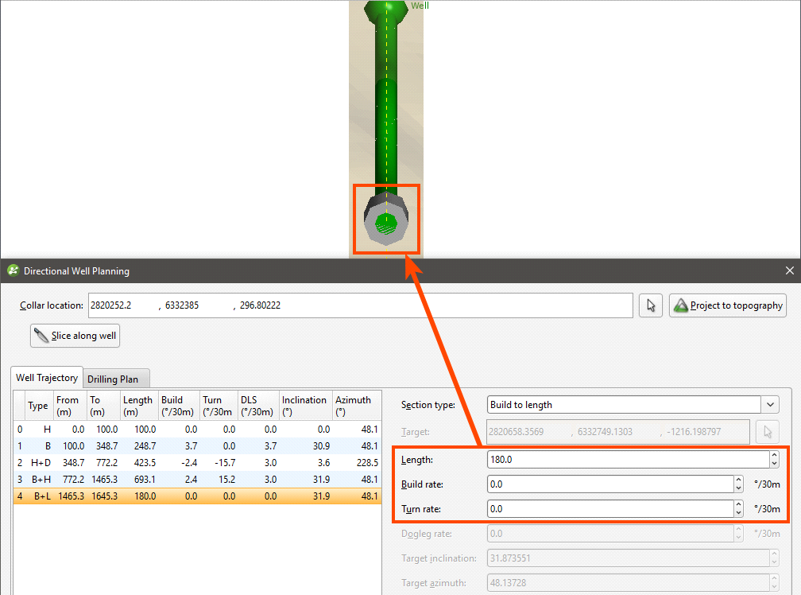Increase Length value with up arrow
This screenshot has height=595, width=801.
pos(774,456)
